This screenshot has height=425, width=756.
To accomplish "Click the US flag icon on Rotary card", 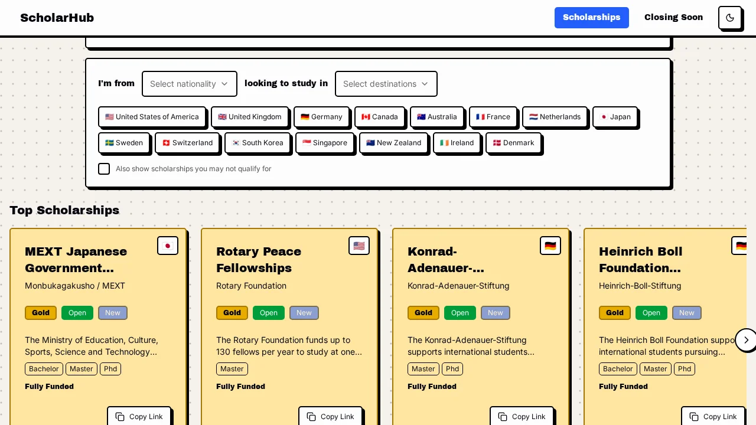I will tap(359, 246).
